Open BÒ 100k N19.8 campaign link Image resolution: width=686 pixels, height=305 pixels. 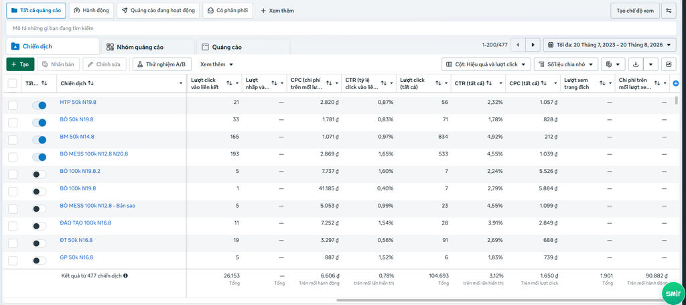pyautogui.click(x=78, y=188)
